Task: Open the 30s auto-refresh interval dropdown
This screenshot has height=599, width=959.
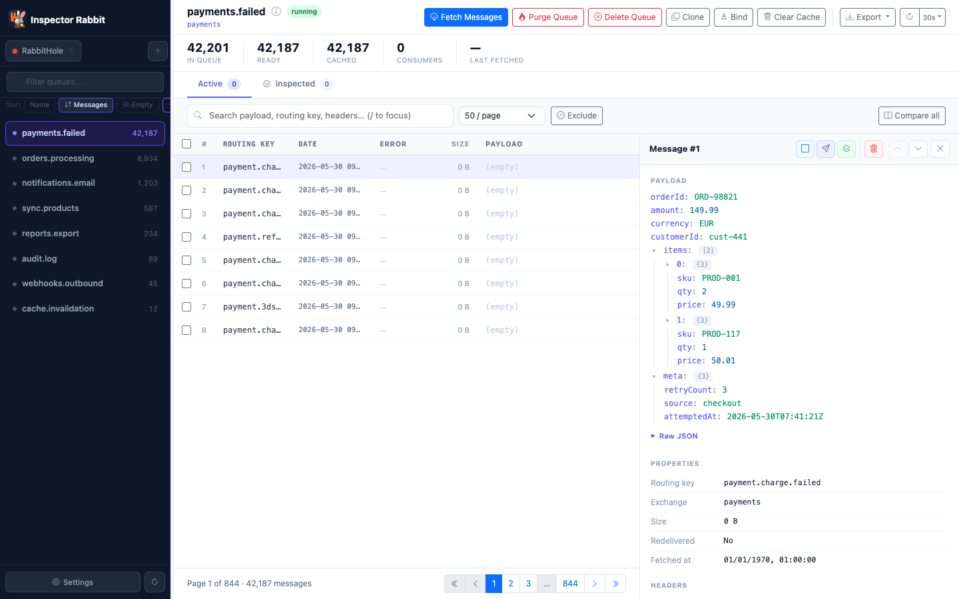Action: point(932,17)
